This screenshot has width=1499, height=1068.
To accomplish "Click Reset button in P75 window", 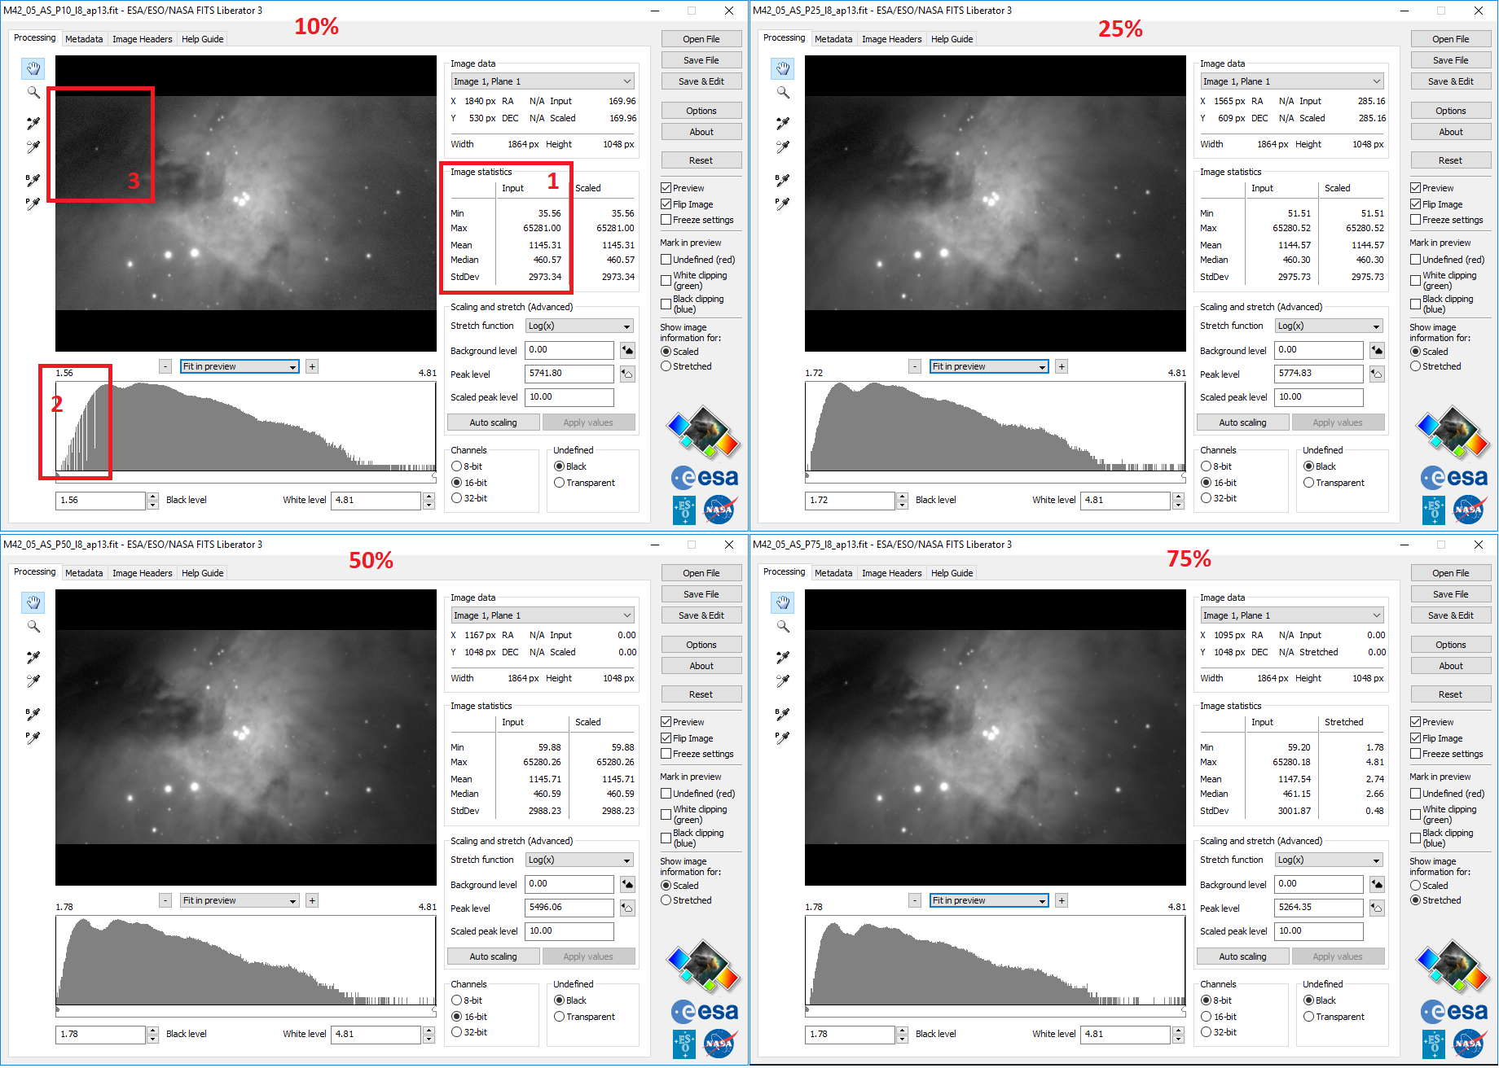I will click(x=1451, y=694).
